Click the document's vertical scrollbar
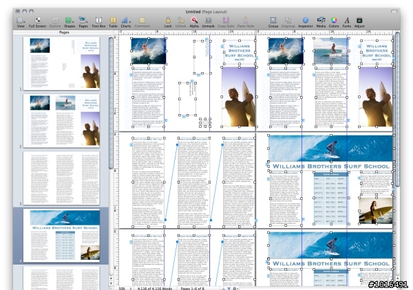The height and width of the screenshot is (290, 413). coord(397,108)
